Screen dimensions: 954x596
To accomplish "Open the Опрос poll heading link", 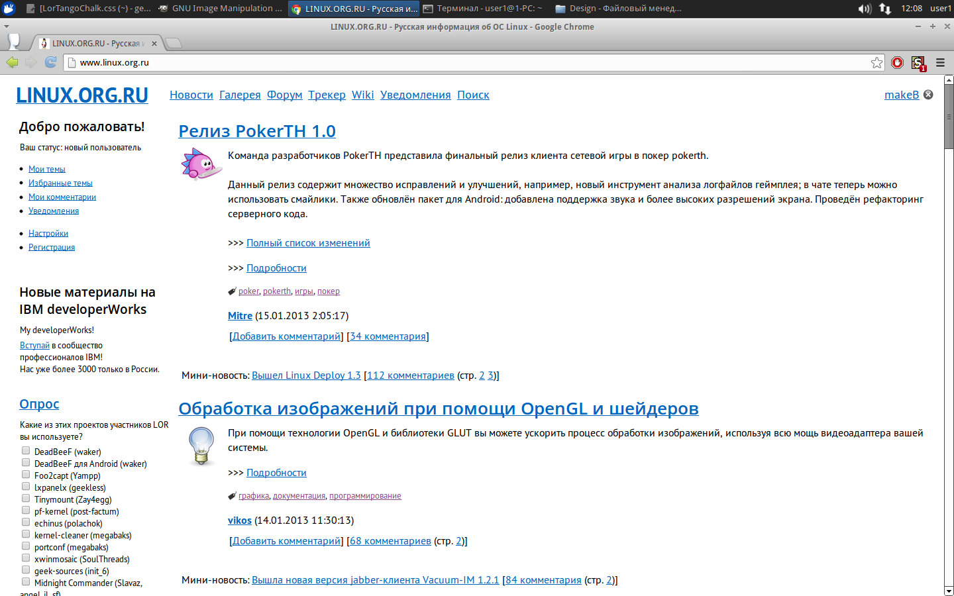I will (39, 404).
